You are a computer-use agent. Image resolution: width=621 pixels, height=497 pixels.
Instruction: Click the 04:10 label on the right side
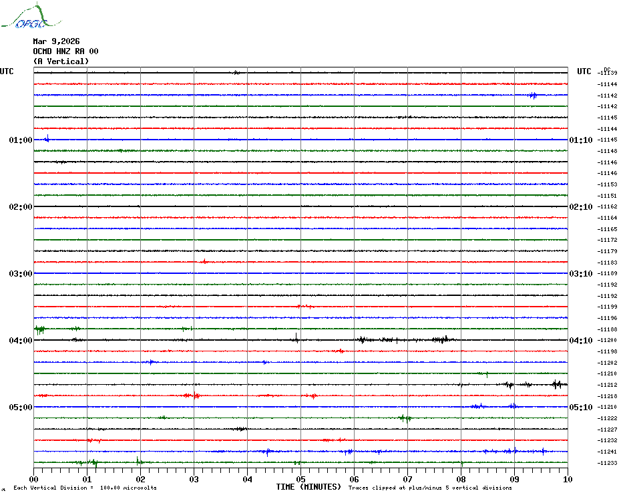(580, 341)
